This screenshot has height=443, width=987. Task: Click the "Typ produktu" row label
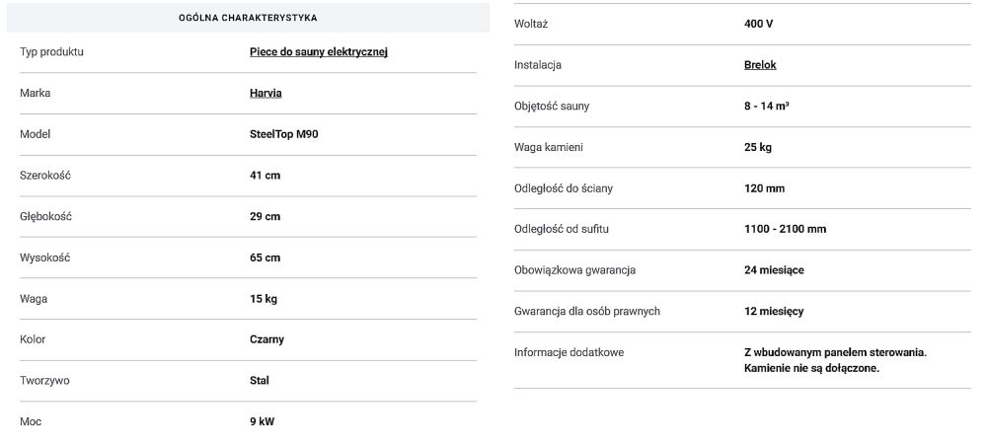(x=51, y=51)
